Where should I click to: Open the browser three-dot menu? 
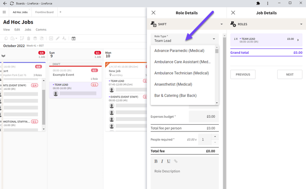[268, 3]
